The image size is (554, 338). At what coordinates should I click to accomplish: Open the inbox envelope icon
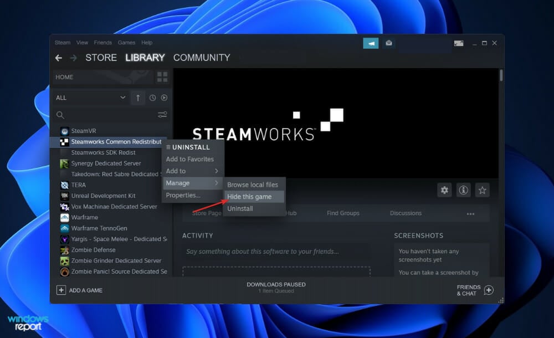coord(389,43)
